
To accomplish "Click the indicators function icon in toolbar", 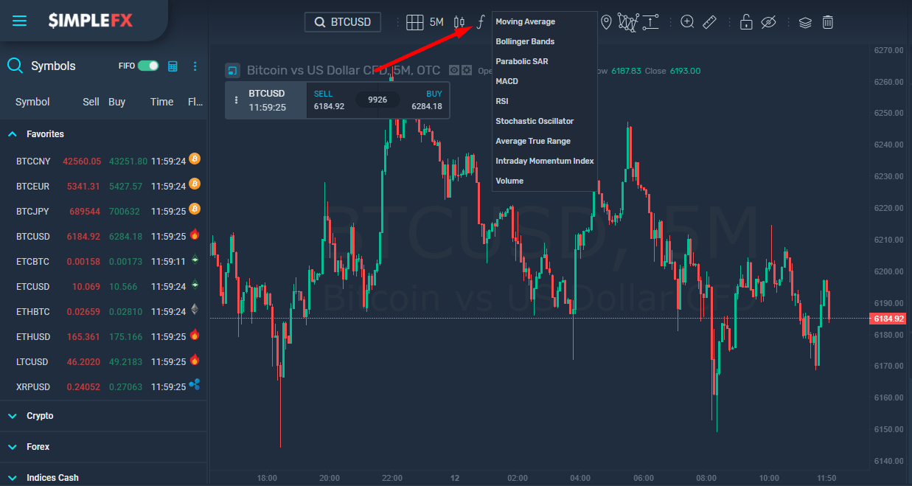I will [x=481, y=22].
